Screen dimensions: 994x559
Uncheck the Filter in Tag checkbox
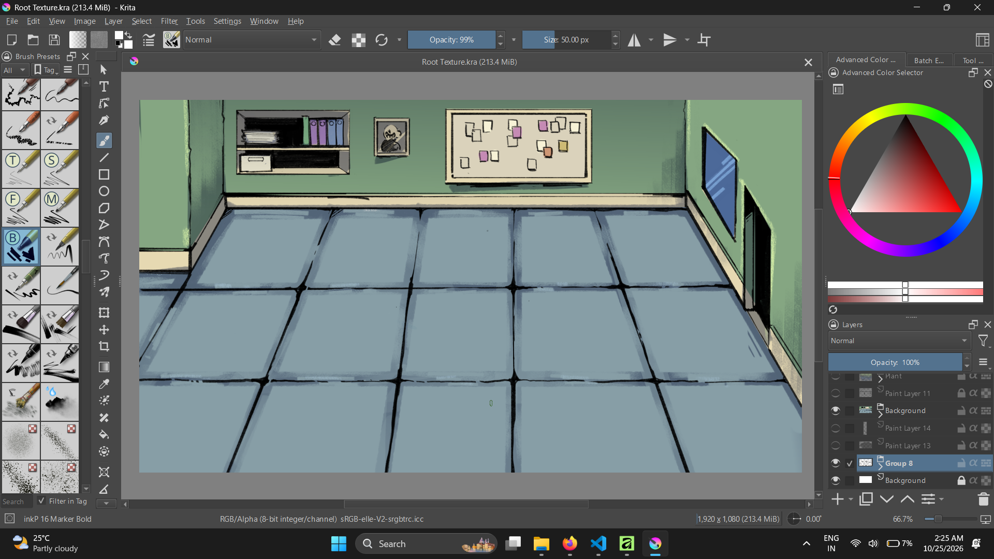[41, 501]
